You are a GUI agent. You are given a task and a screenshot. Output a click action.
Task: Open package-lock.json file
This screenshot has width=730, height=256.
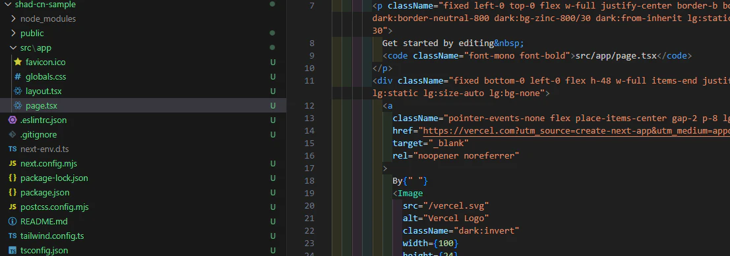pyautogui.click(x=54, y=178)
